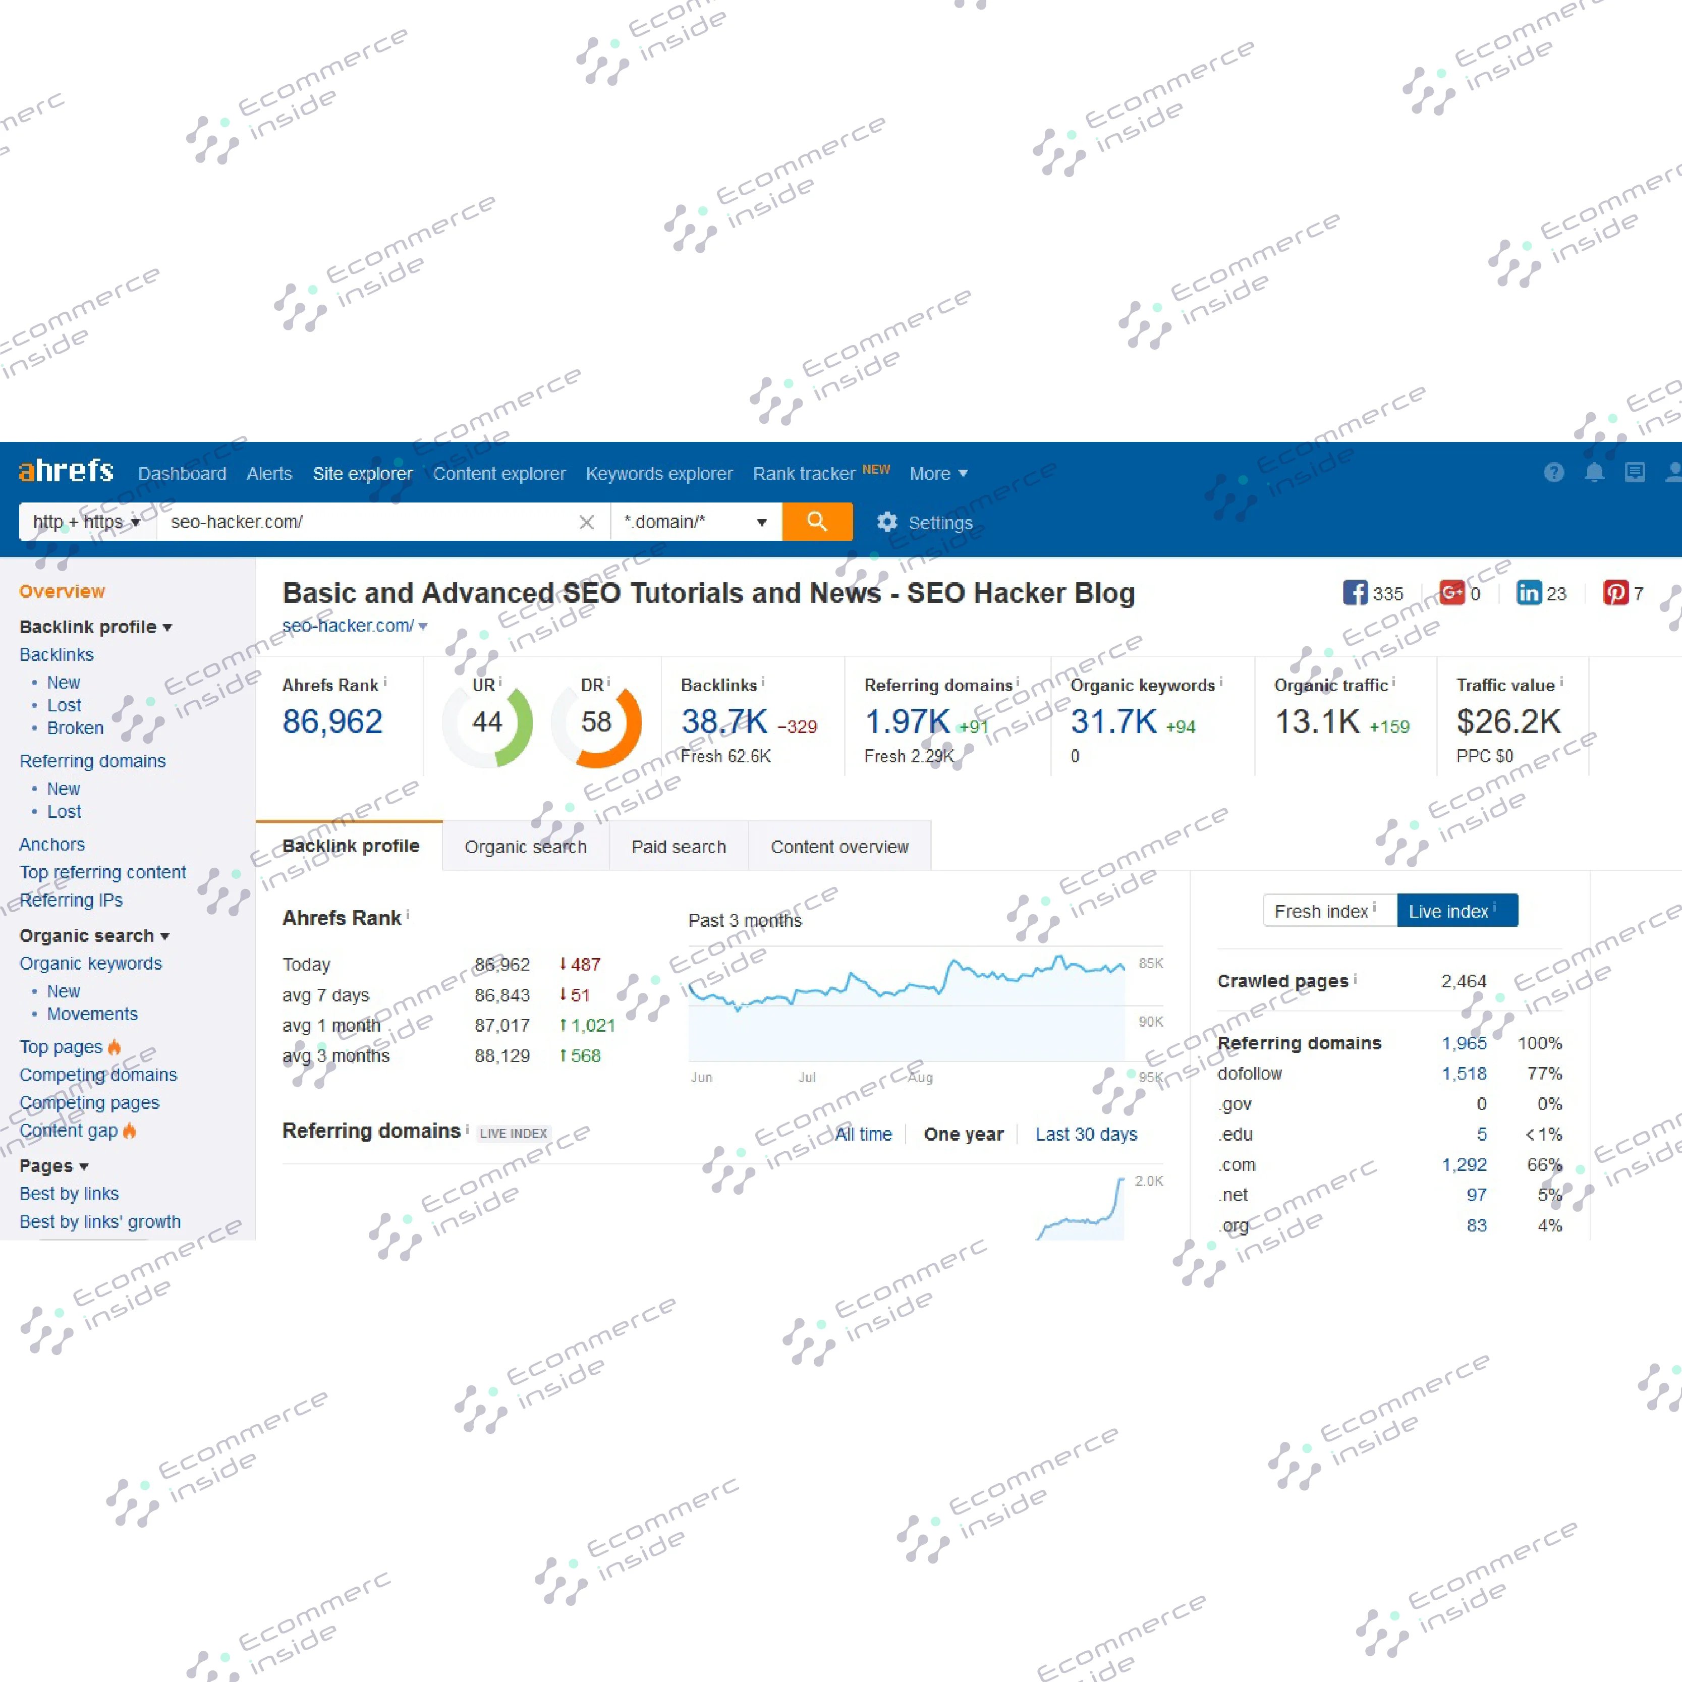
Task: Click the ahrefs logo
Action: coord(66,471)
